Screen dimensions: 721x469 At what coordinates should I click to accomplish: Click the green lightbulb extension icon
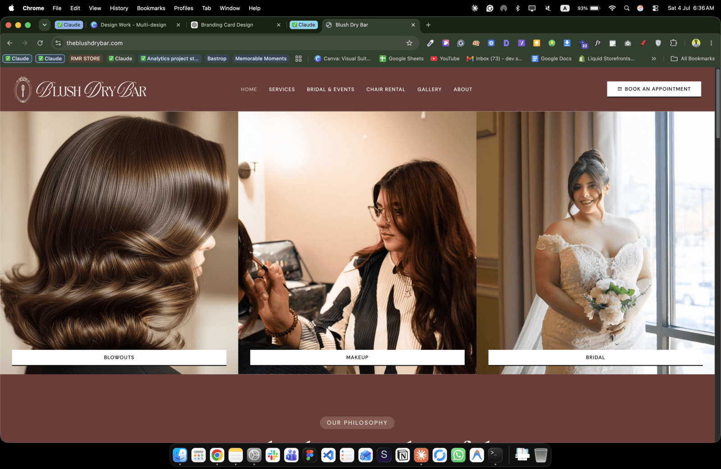[552, 43]
